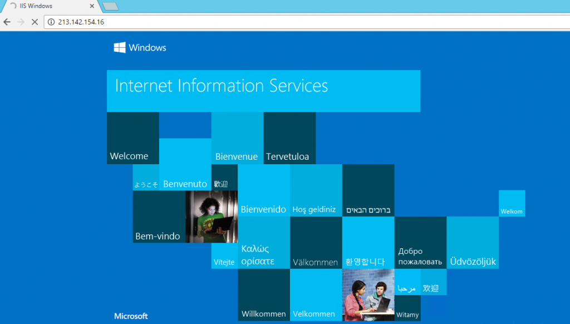Screen dimensions: 570x324
Task: Select the IIS Windows tab
Action: click(50, 6)
